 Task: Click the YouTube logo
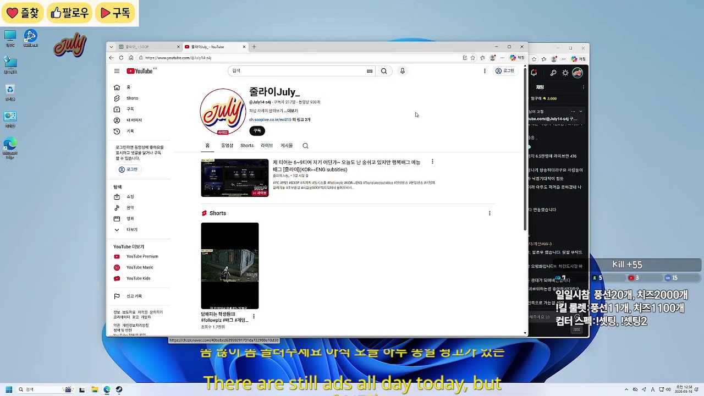pos(140,71)
